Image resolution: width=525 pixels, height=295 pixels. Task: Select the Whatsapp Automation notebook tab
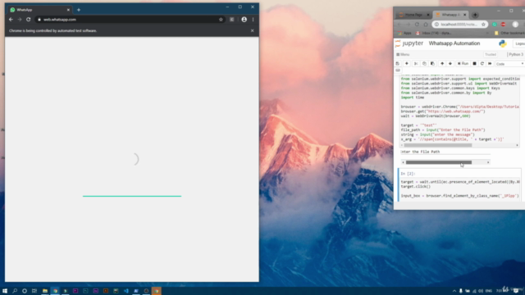click(x=450, y=15)
